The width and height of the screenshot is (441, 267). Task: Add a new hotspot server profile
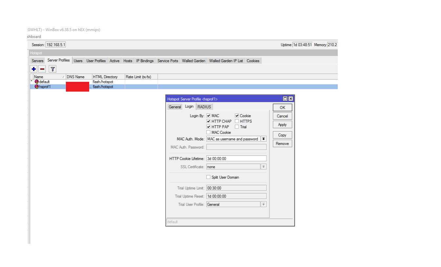(x=33, y=69)
